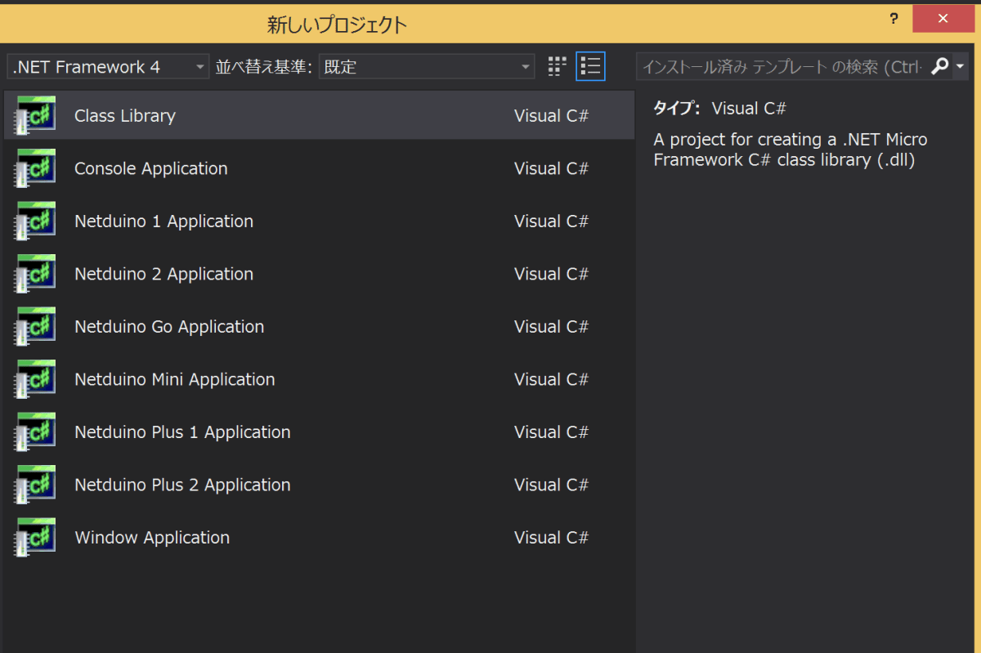Click Visual C# in the Window Application row
This screenshot has width=981, height=653.
pos(551,538)
